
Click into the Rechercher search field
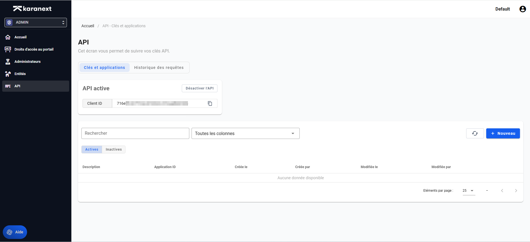[x=135, y=133]
